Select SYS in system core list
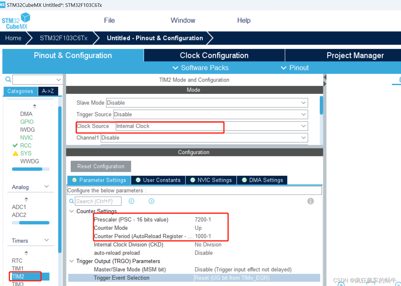The height and width of the screenshot is (286, 401). click(x=26, y=153)
